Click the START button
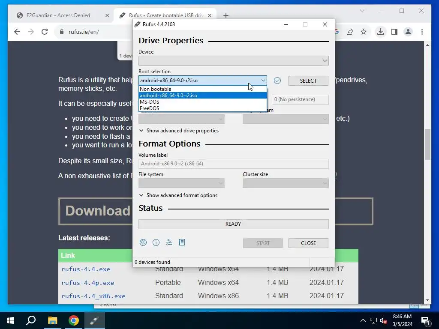439x329 pixels. [x=263, y=243]
